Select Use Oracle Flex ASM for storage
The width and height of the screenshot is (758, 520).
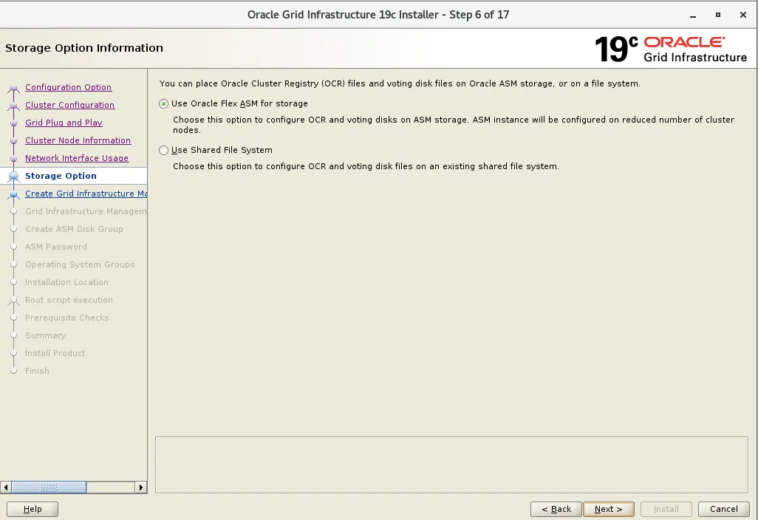pos(163,103)
